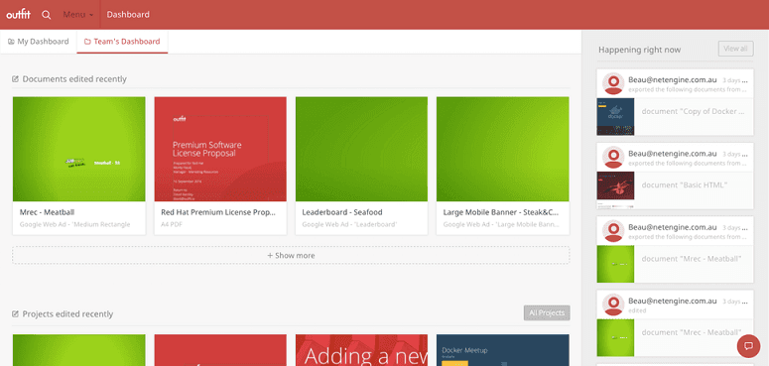Open the Mrec - Meatball document thumbnail

(x=79, y=149)
